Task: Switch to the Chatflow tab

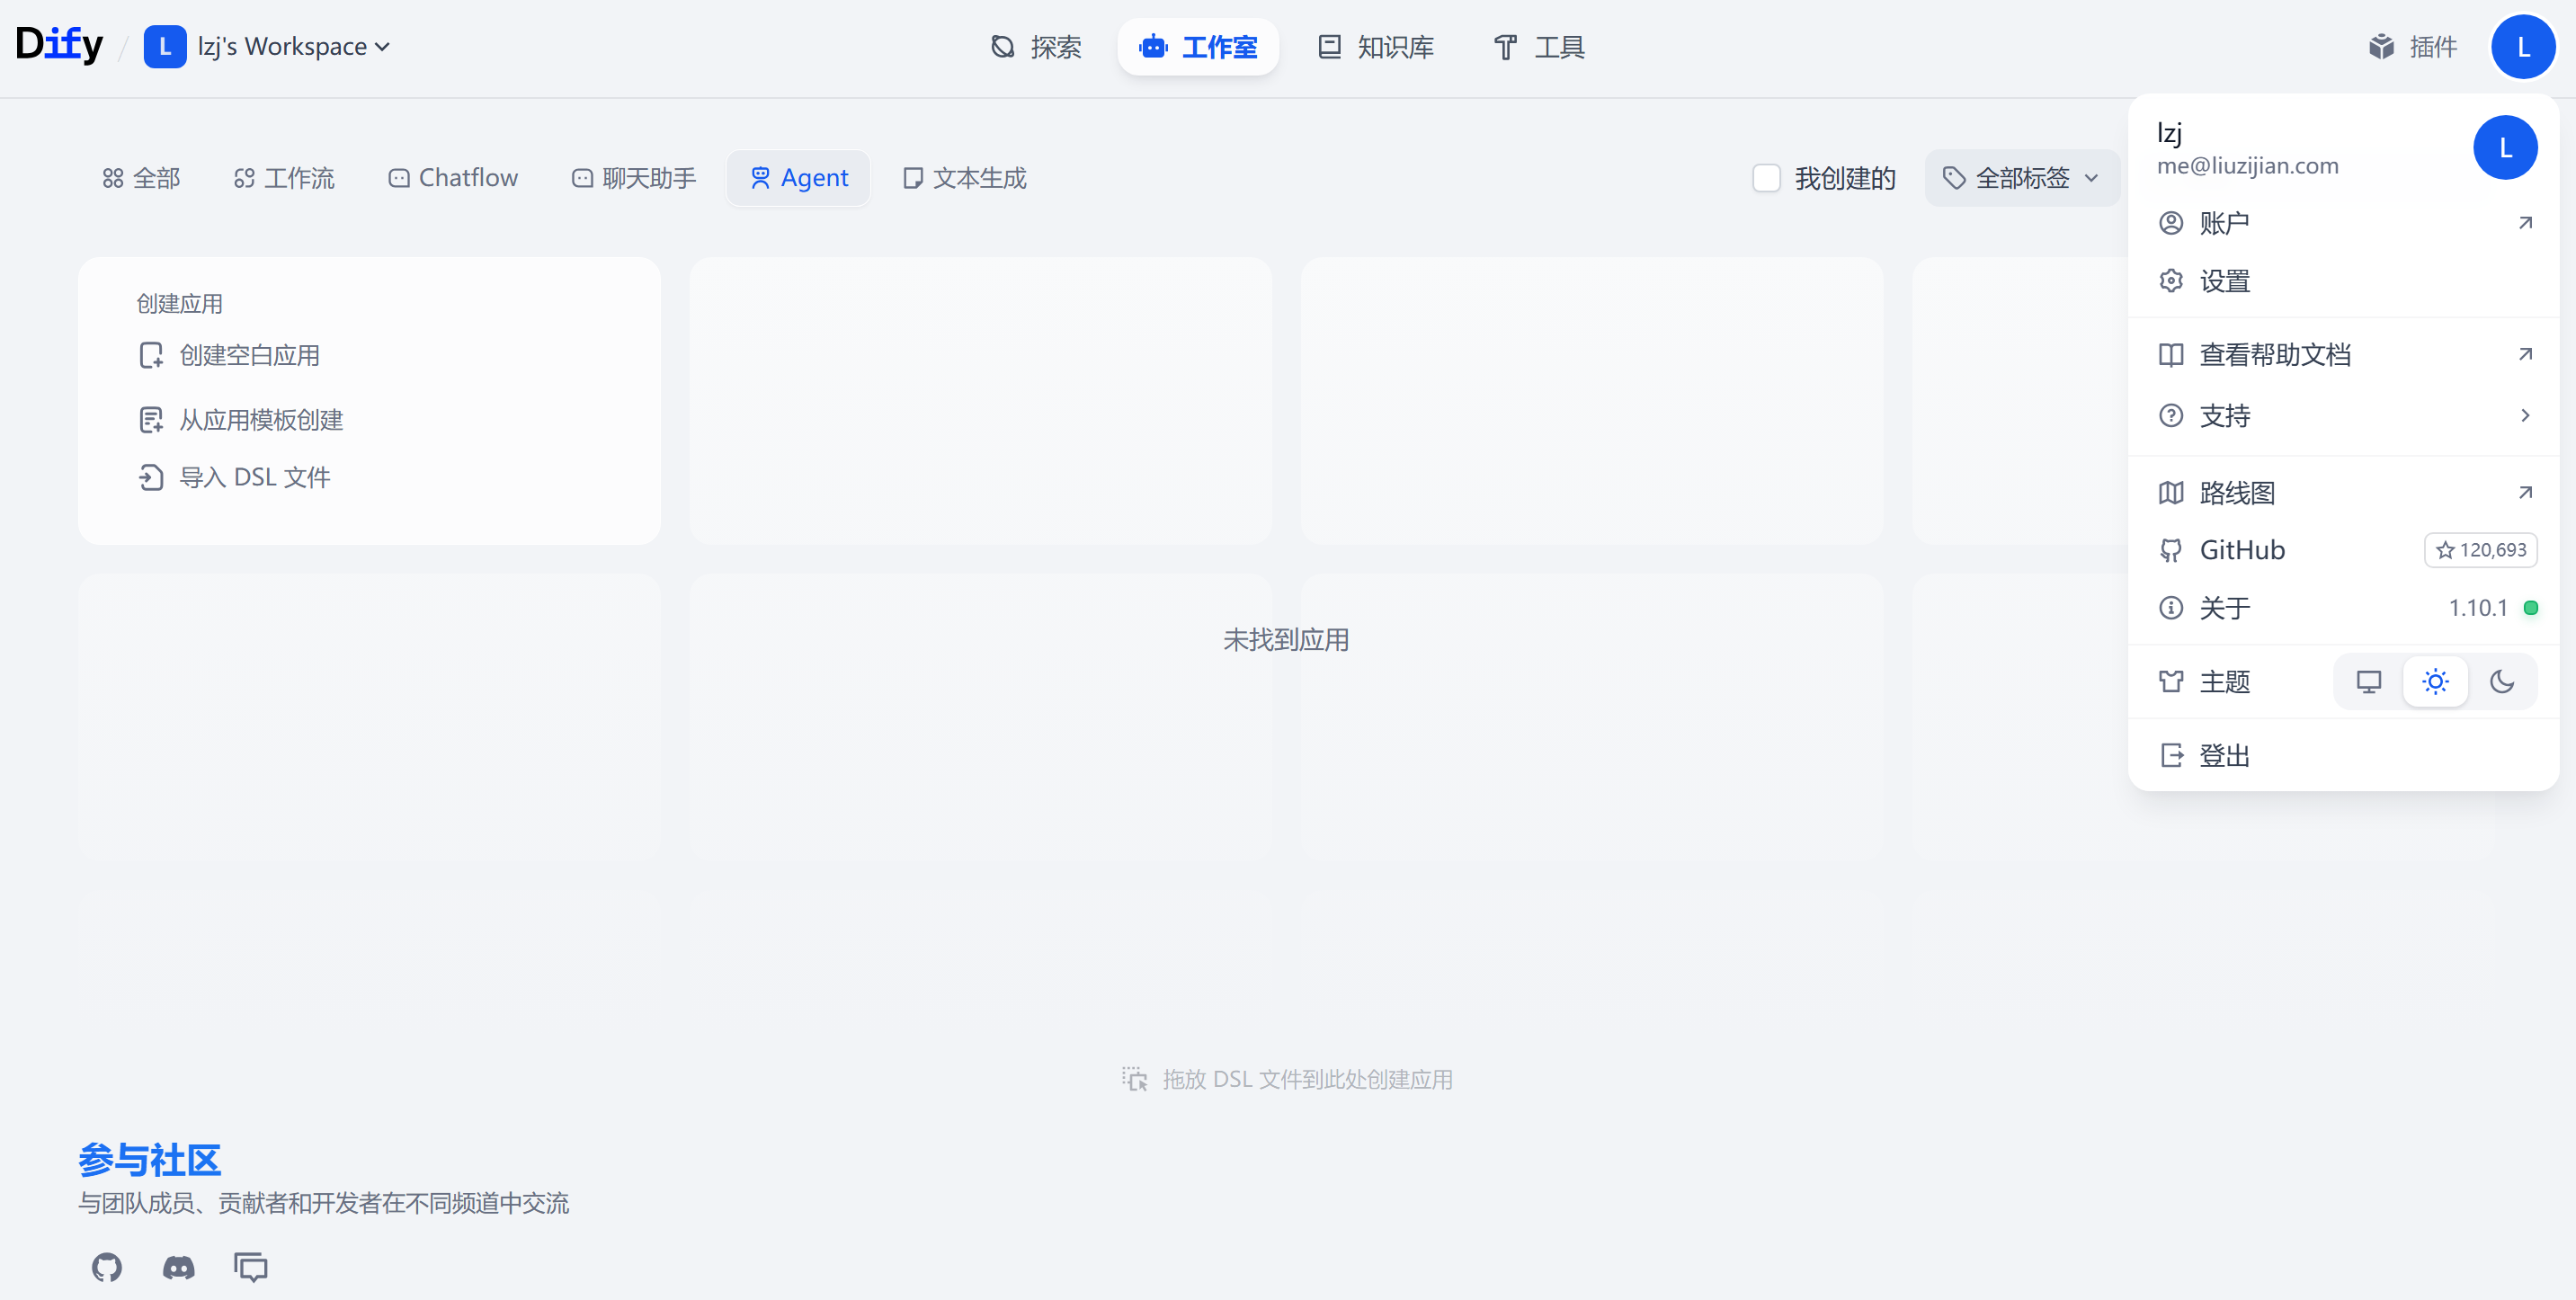Action: coord(453,178)
